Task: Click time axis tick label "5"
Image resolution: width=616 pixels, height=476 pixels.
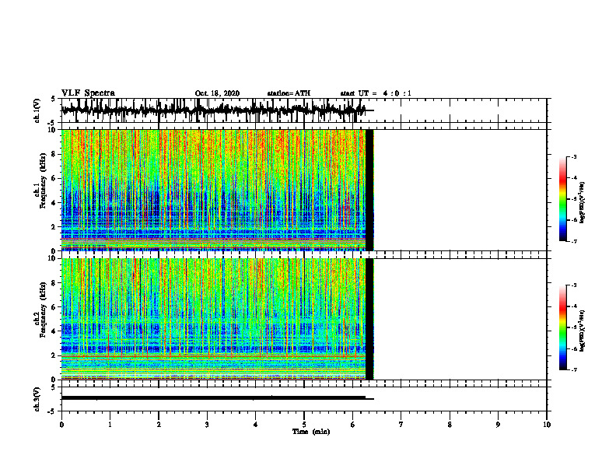Action: point(304,425)
